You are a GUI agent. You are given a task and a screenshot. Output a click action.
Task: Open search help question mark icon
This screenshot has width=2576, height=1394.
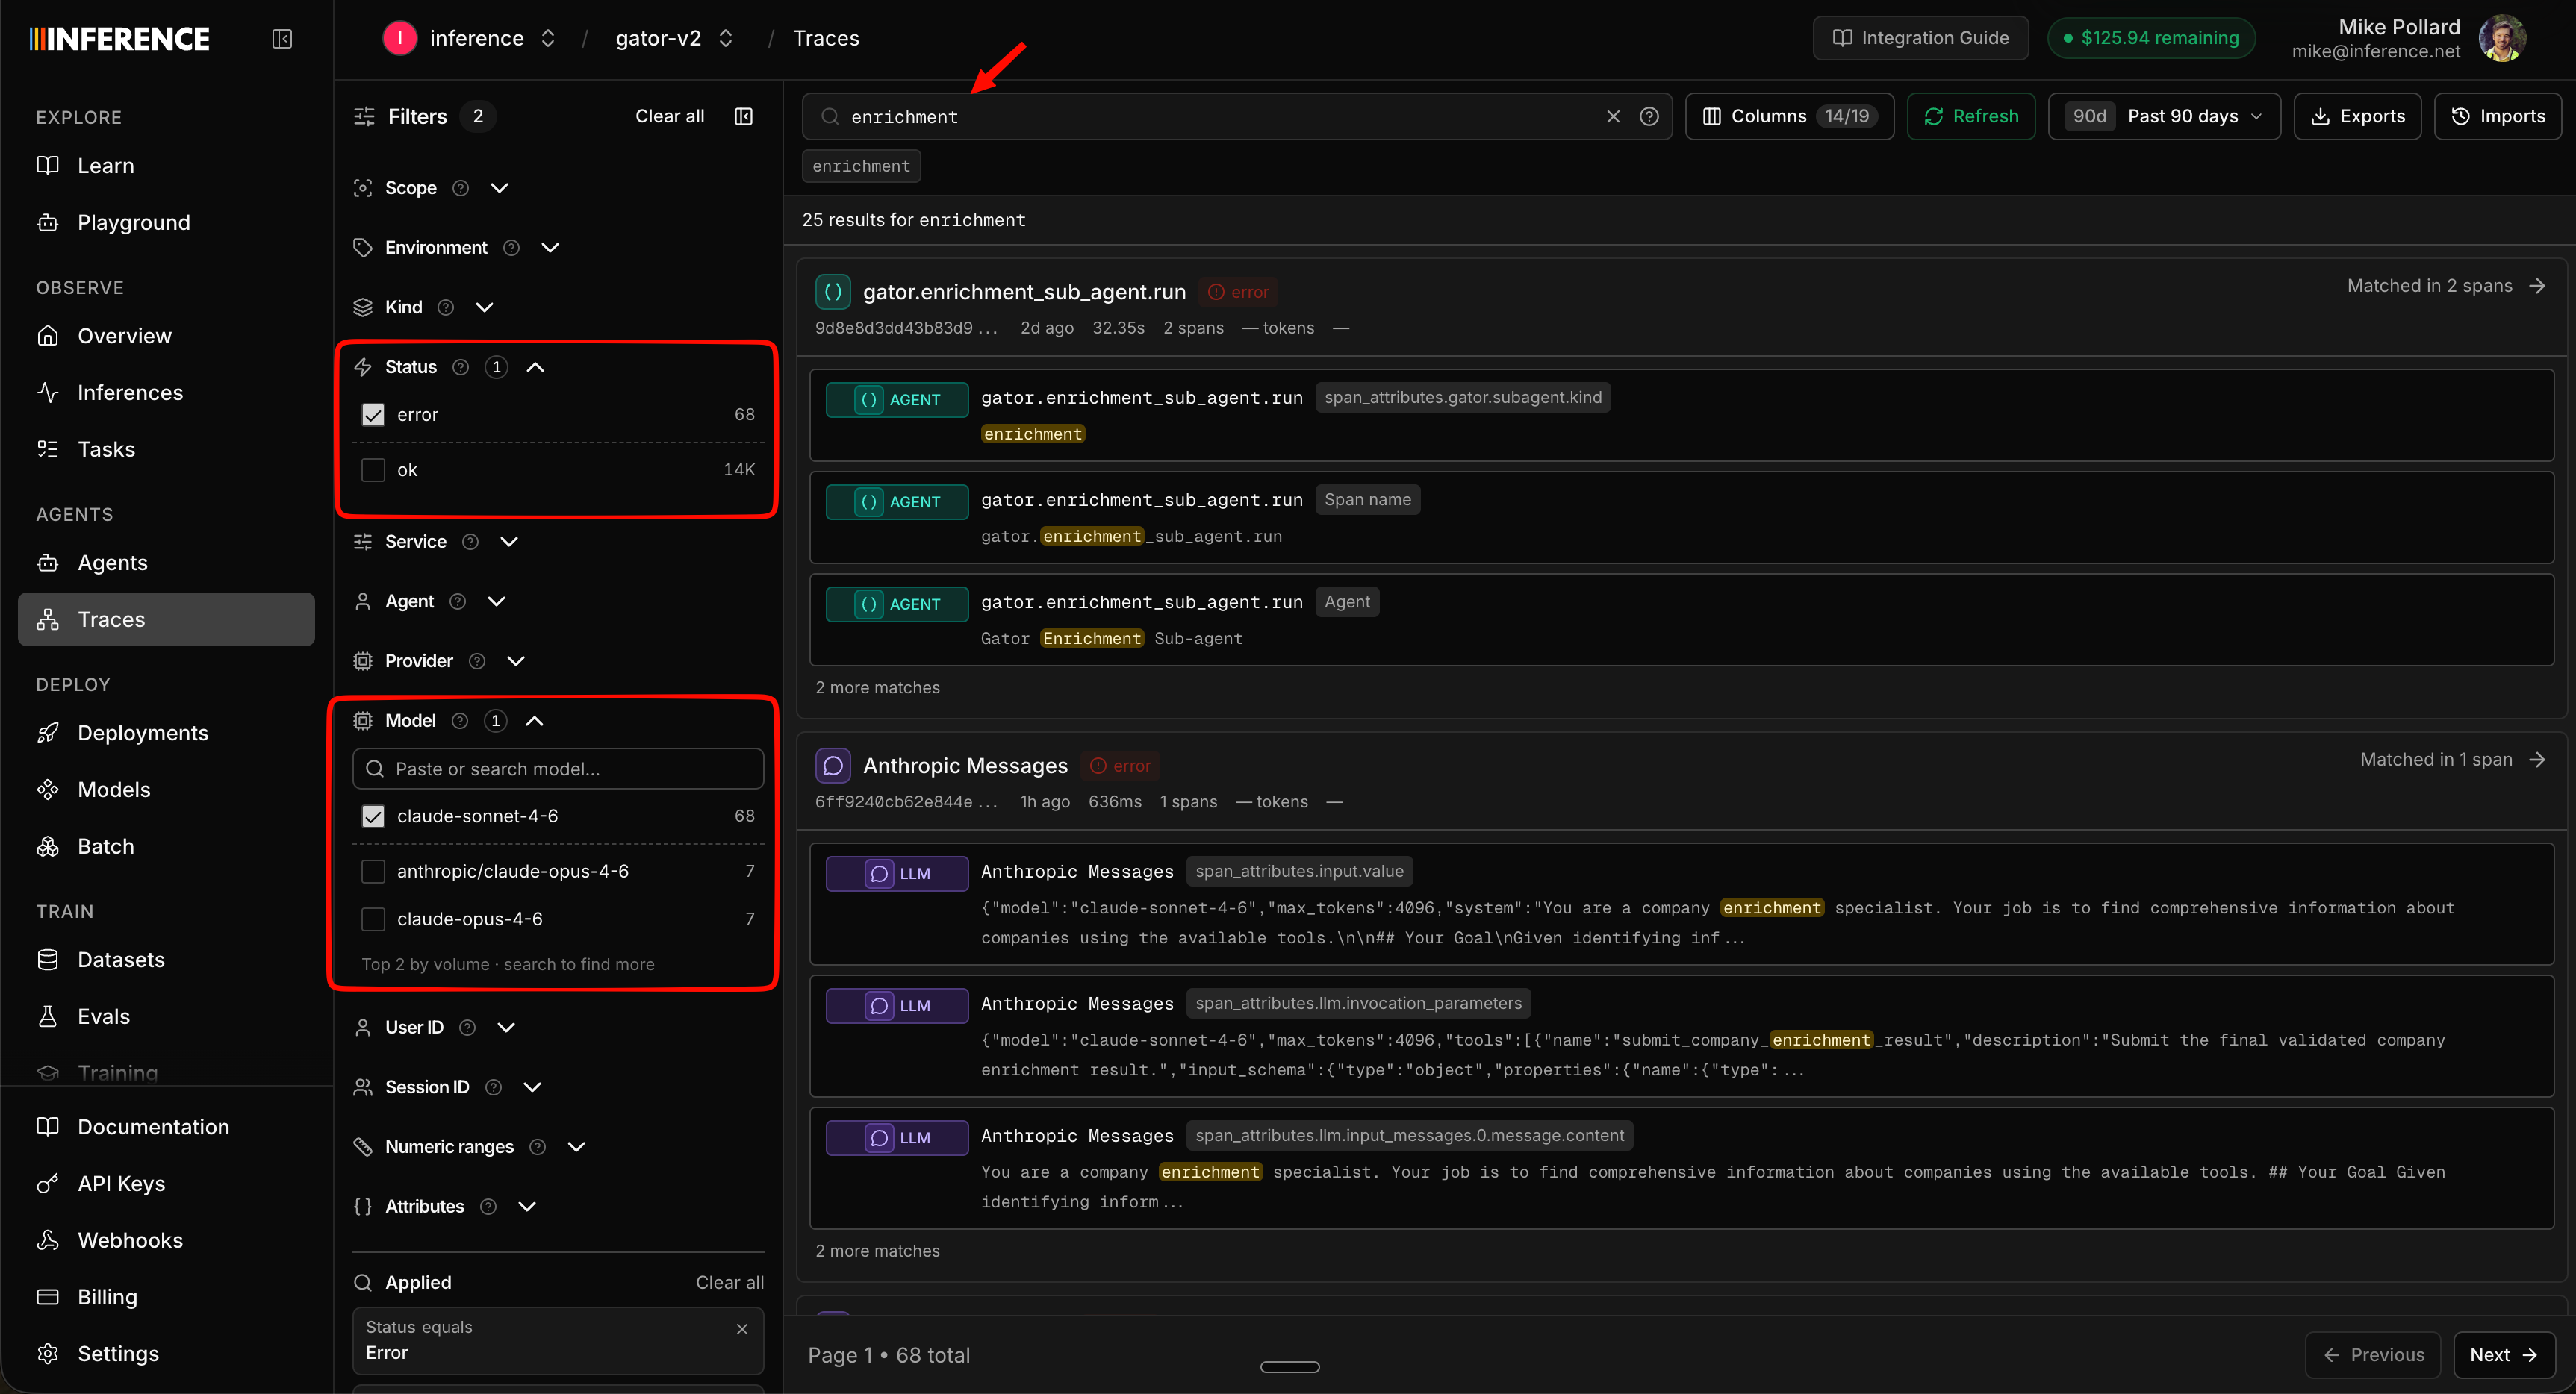coord(1650,117)
